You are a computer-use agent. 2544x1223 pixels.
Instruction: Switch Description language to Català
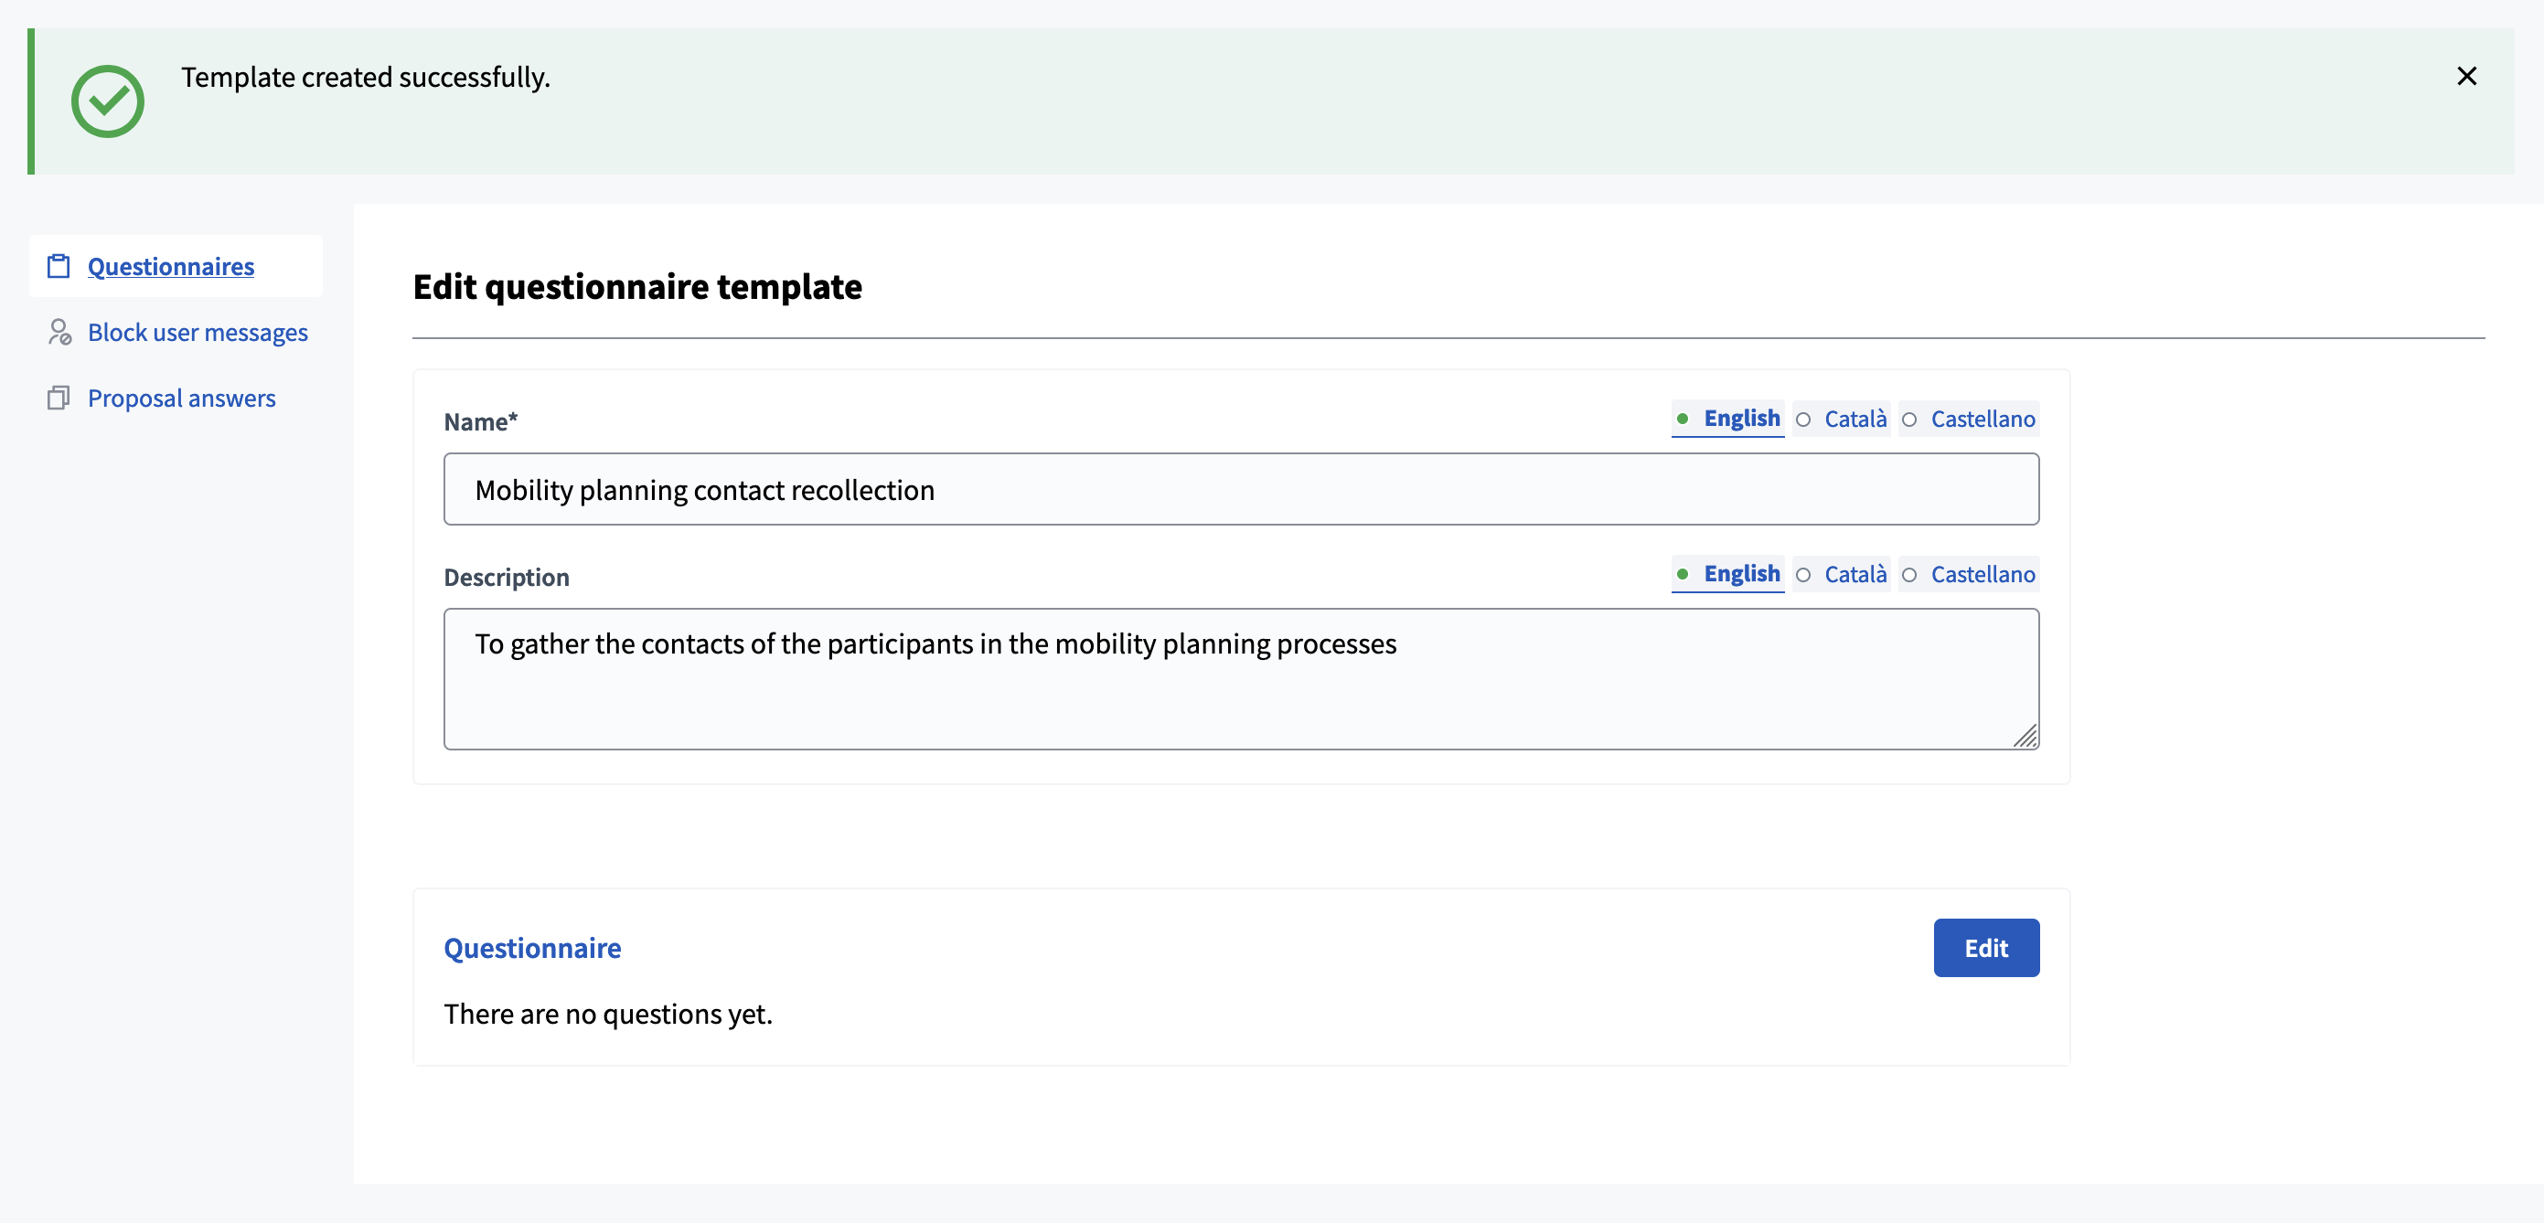[1855, 575]
